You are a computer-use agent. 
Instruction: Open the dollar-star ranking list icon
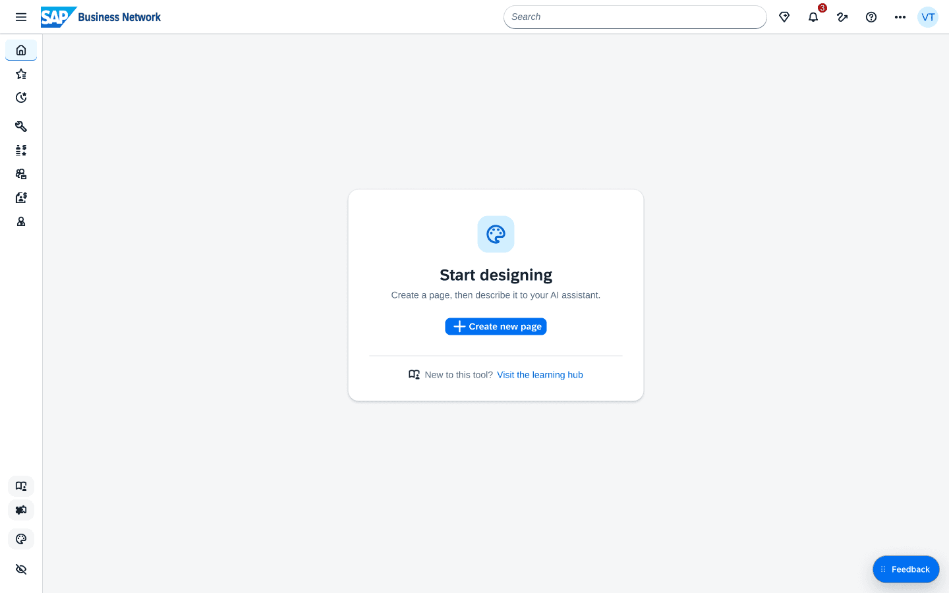pyautogui.click(x=21, y=150)
